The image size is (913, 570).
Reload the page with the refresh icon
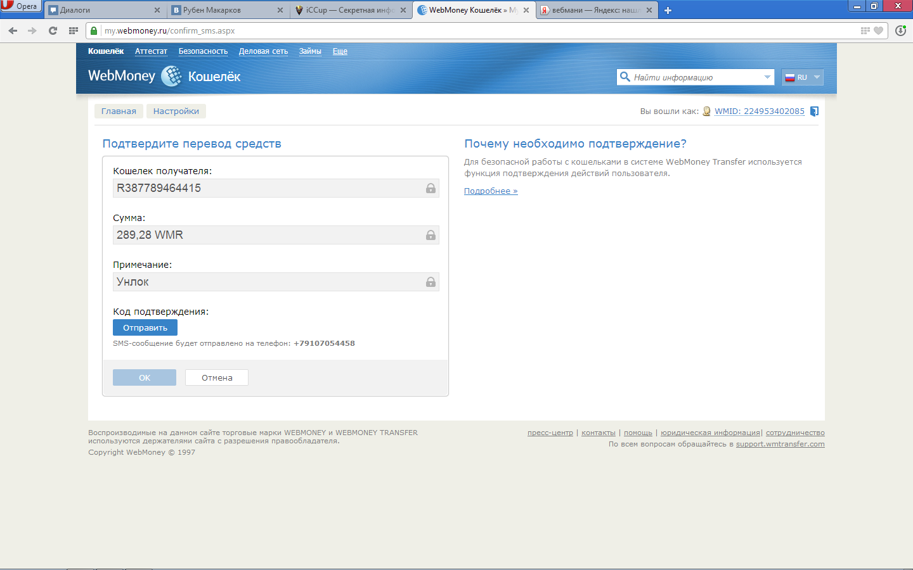point(53,30)
